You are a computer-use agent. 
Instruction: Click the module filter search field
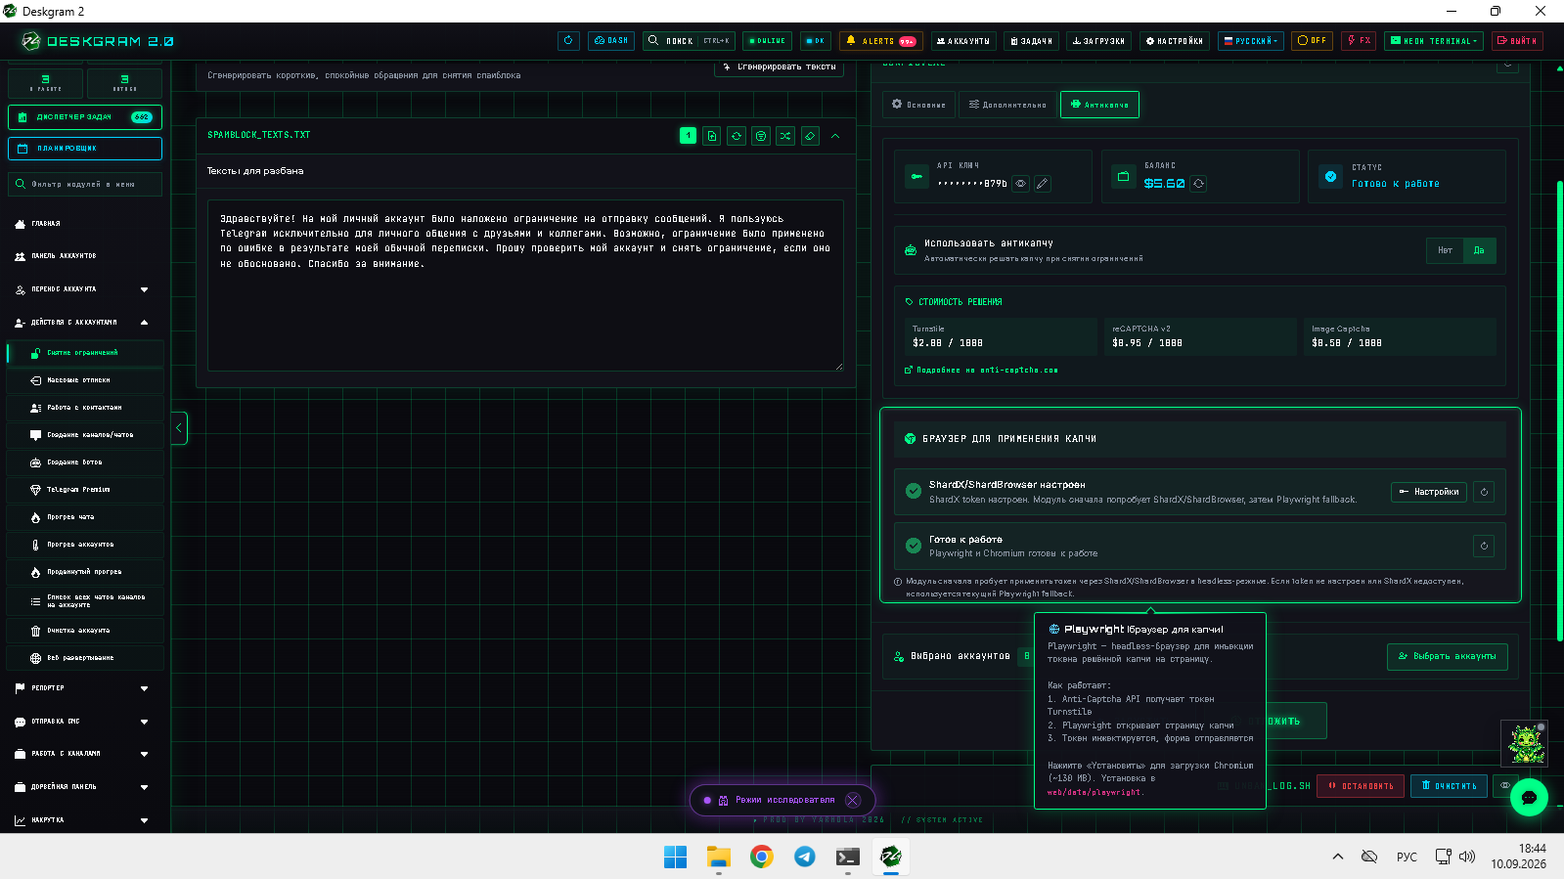coord(85,184)
